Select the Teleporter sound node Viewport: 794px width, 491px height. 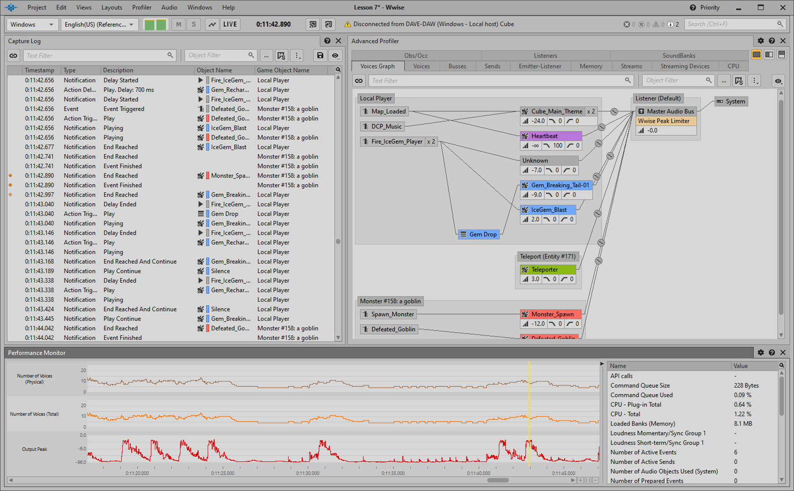(x=548, y=270)
